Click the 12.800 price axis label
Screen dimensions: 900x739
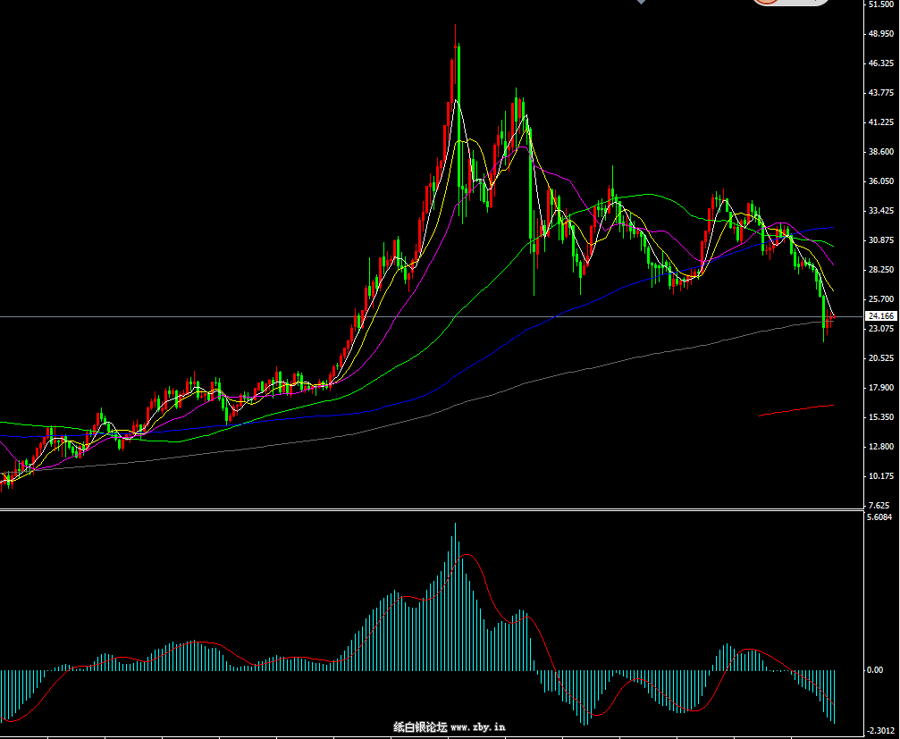(x=880, y=447)
